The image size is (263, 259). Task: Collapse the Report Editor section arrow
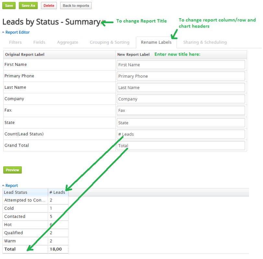tap(3, 32)
